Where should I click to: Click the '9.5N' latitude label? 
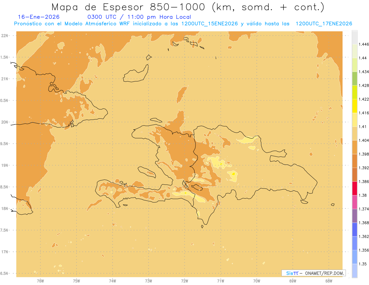tap(5, 144)
